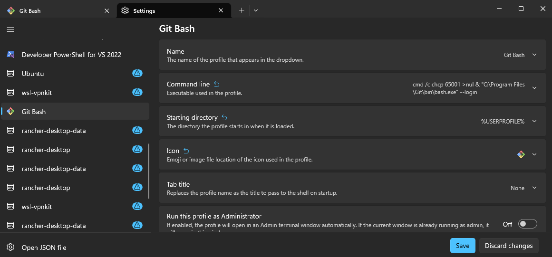
Task: Open the new-tab profiles dropdown arrow
Action: [256, 10]
